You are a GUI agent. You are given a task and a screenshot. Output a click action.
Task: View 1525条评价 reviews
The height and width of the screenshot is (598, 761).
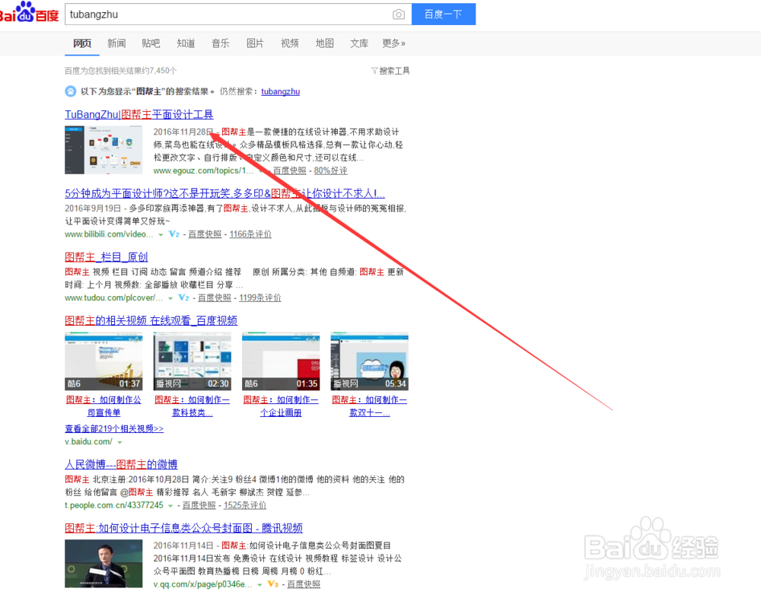[244, 506]
